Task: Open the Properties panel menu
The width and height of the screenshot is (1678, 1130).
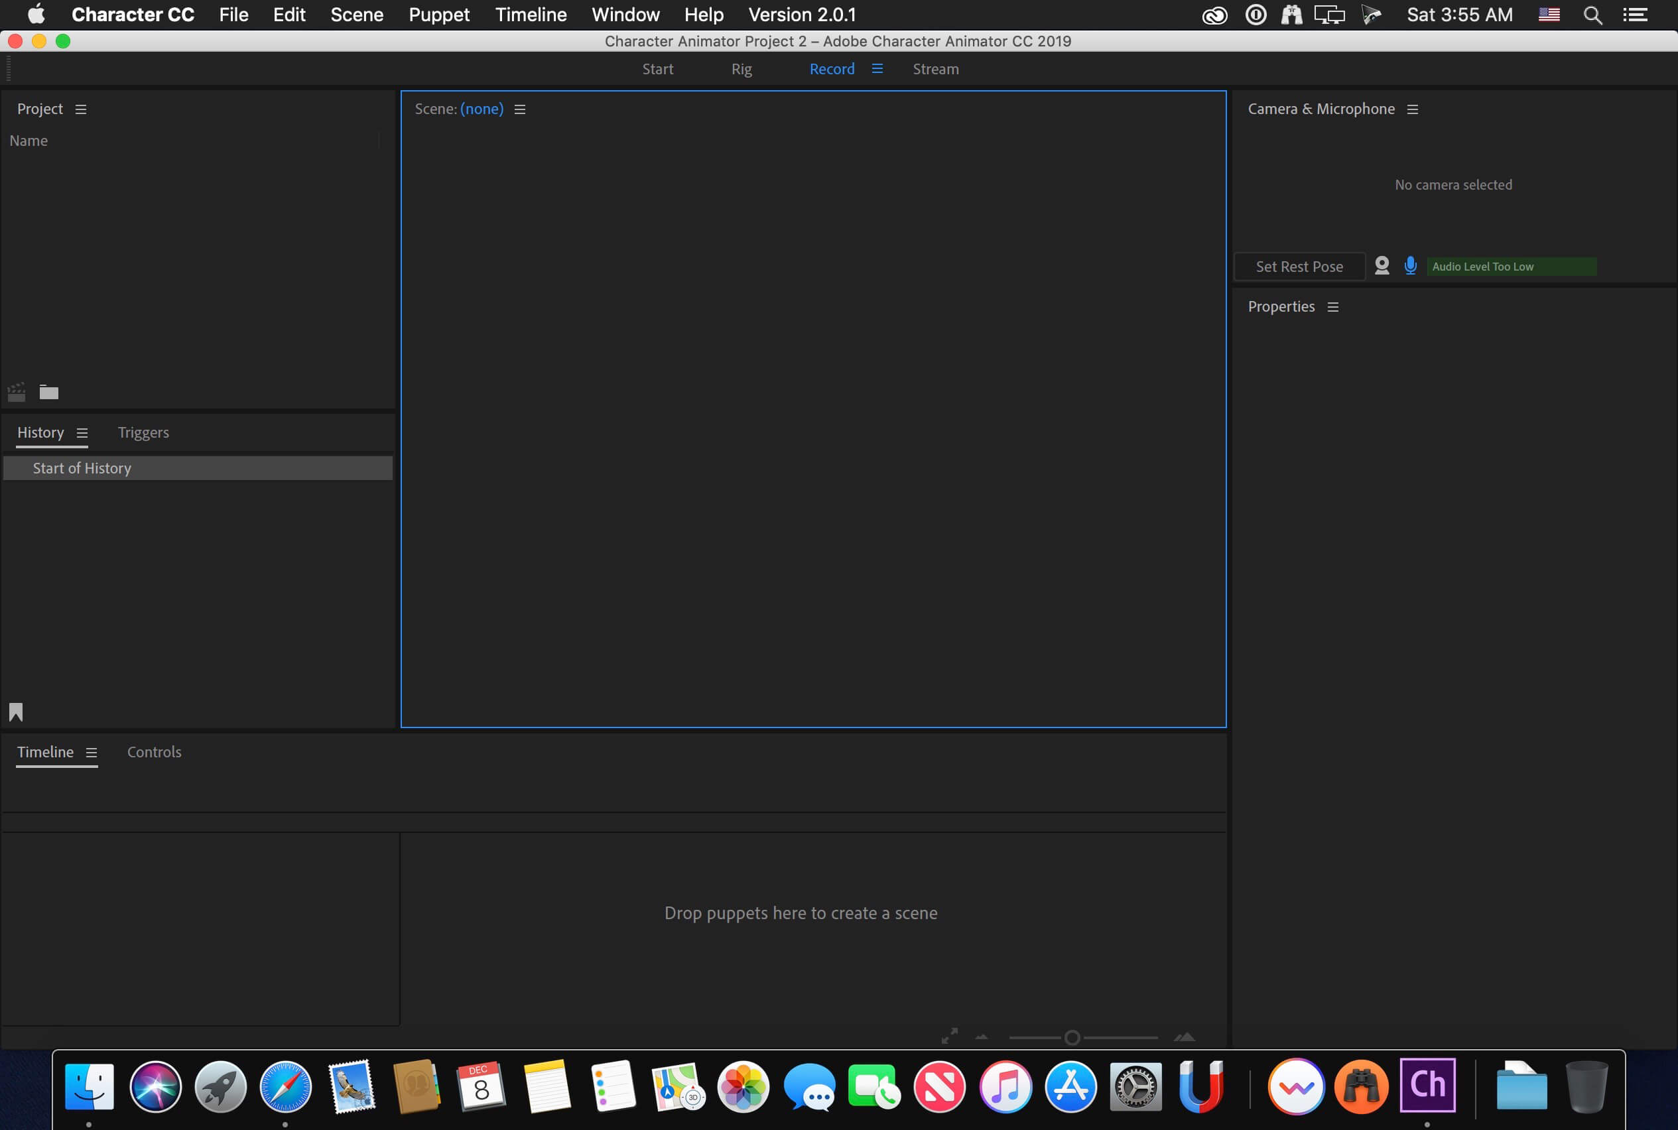Action: click(x=1332, y=307)
